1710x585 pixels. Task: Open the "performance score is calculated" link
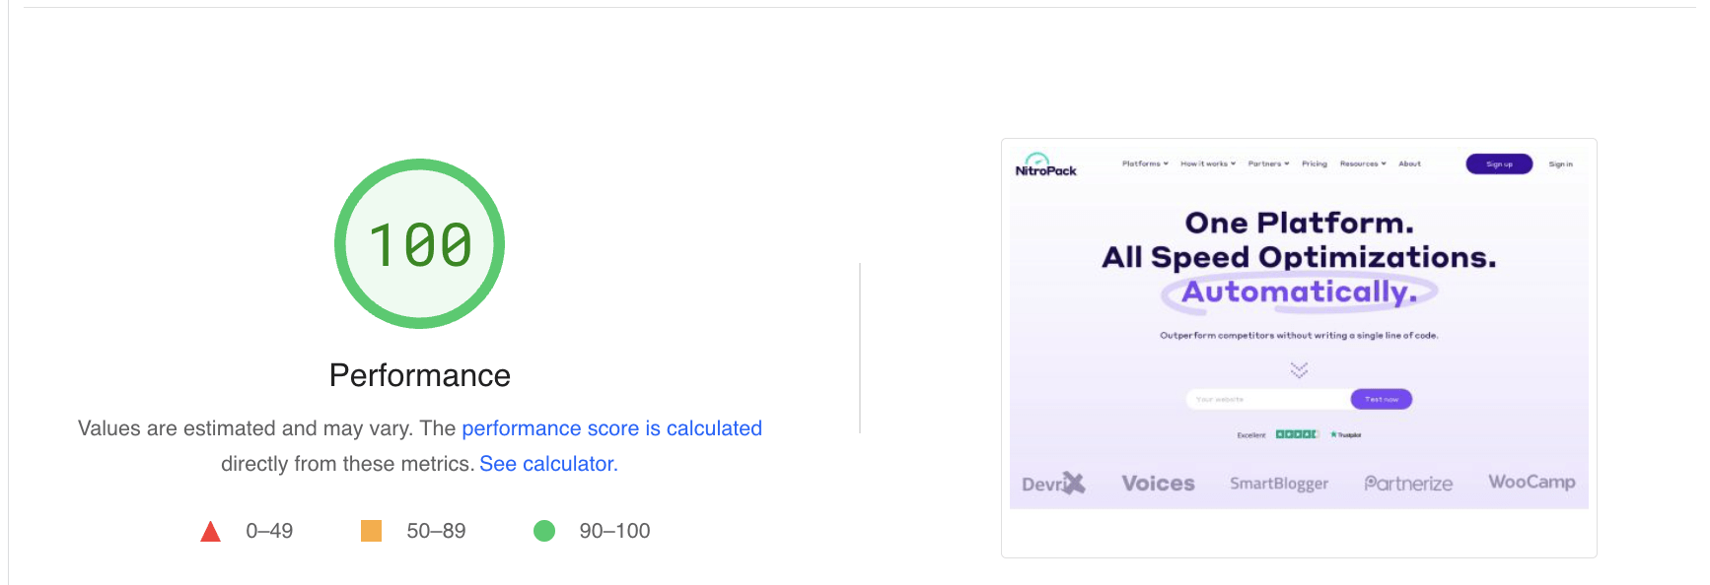[611, 428]
